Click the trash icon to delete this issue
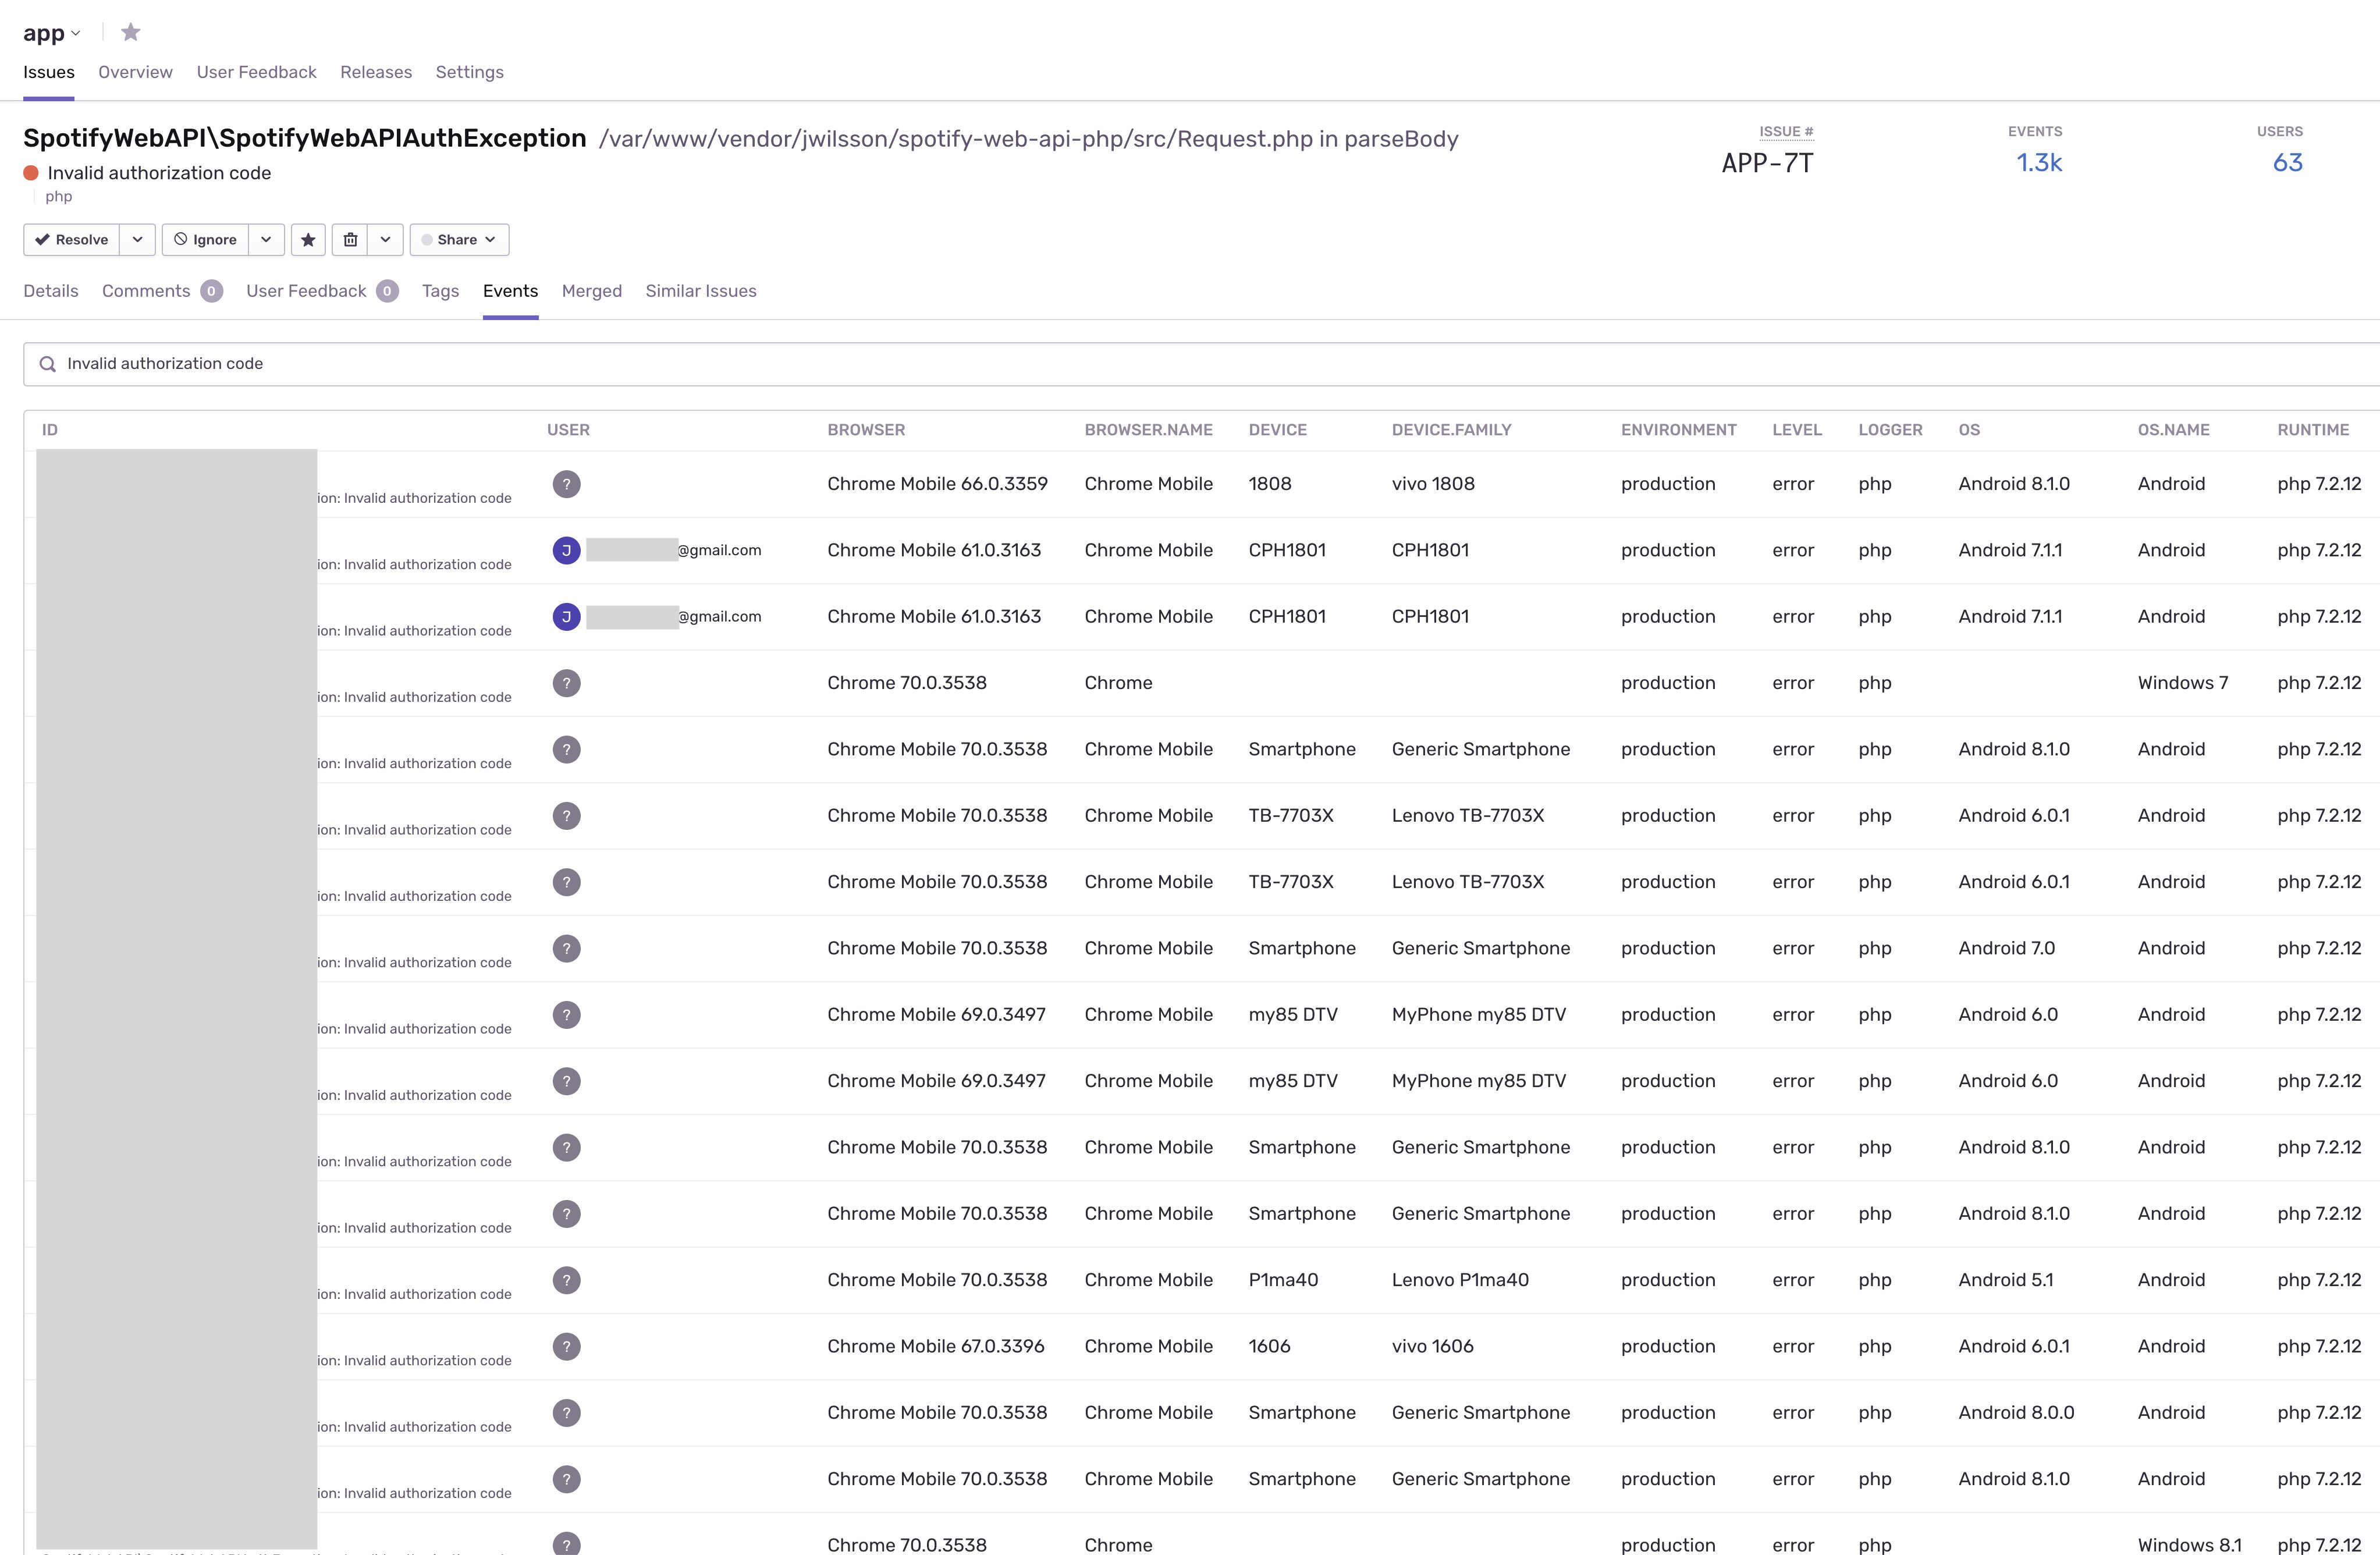The image size is (2380, 1555). pos(350,239)
